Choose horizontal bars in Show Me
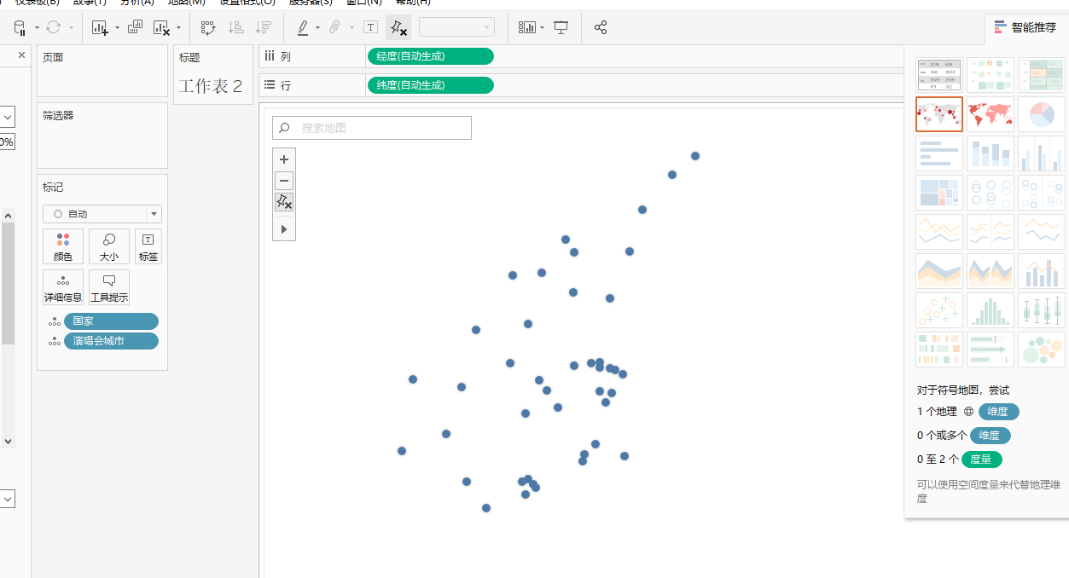 (x=939, y=153)
